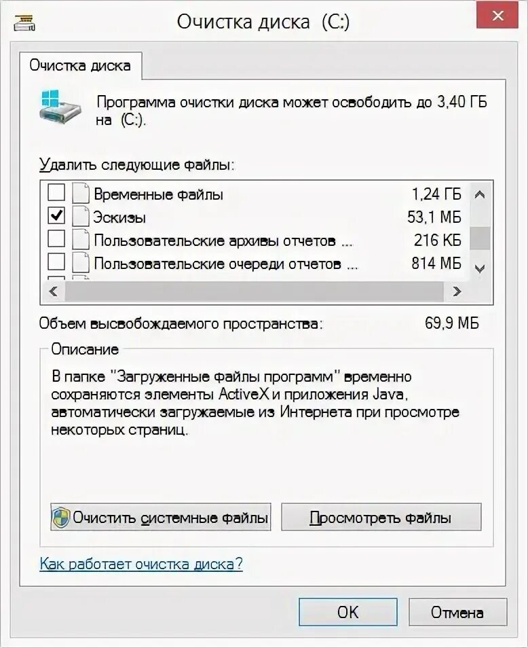This screenshot has height=648, width=528.
Task: Click the file list scroll up arrow
Action: point(480,194)
